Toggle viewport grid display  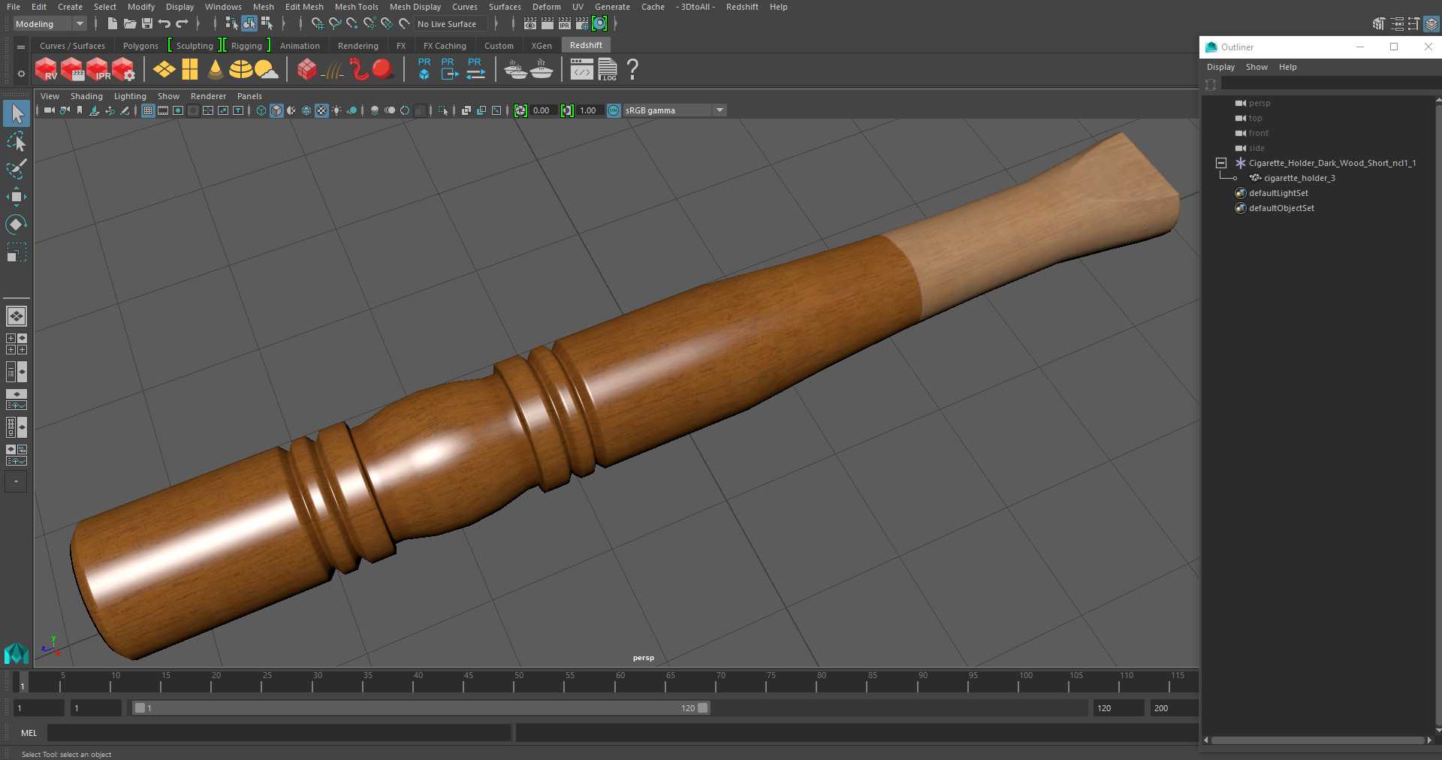148,110
